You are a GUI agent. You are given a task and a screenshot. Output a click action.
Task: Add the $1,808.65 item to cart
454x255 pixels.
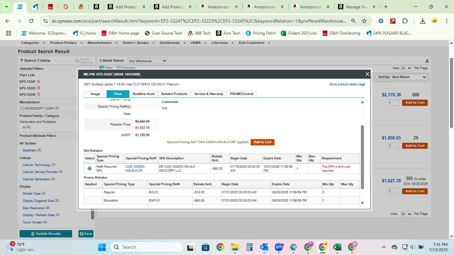pyautogui.click(x=415, y=146)
